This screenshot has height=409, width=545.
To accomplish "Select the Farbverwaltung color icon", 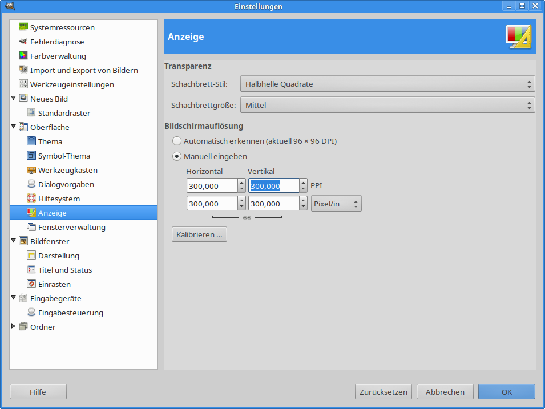I will [23, 56].
